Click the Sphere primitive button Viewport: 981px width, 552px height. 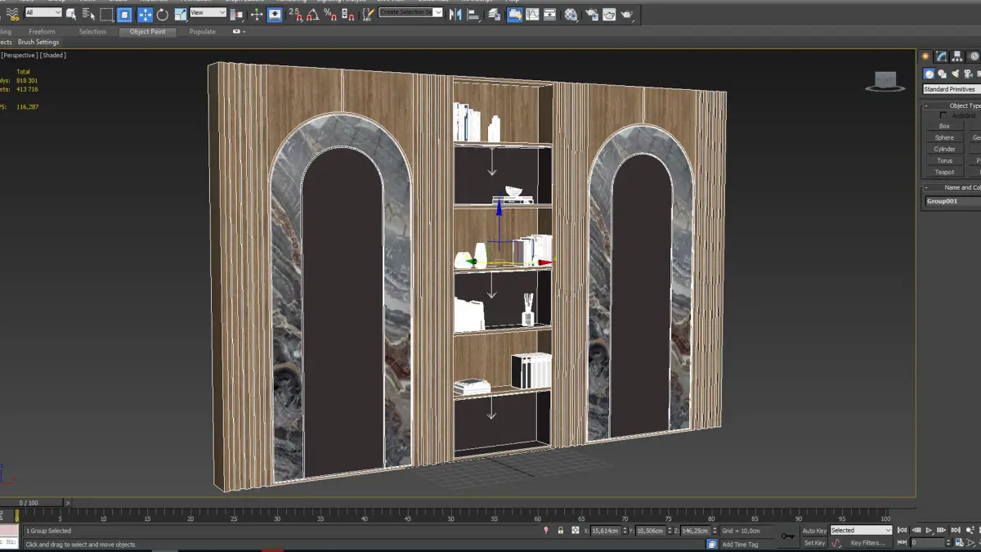coord(944,137)
